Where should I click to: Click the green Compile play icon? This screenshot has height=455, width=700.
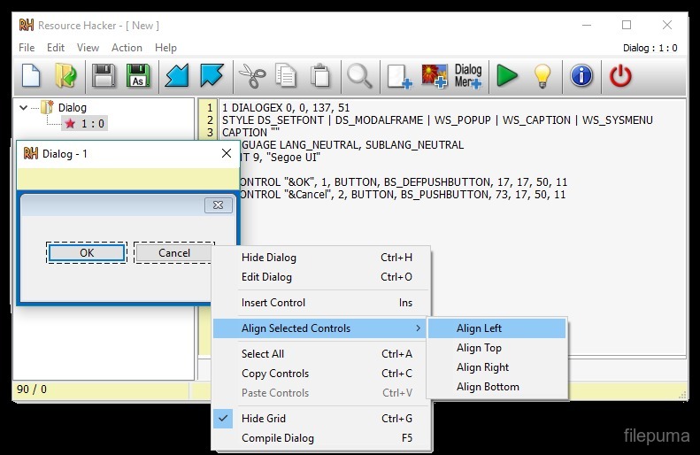coord(507,76)
